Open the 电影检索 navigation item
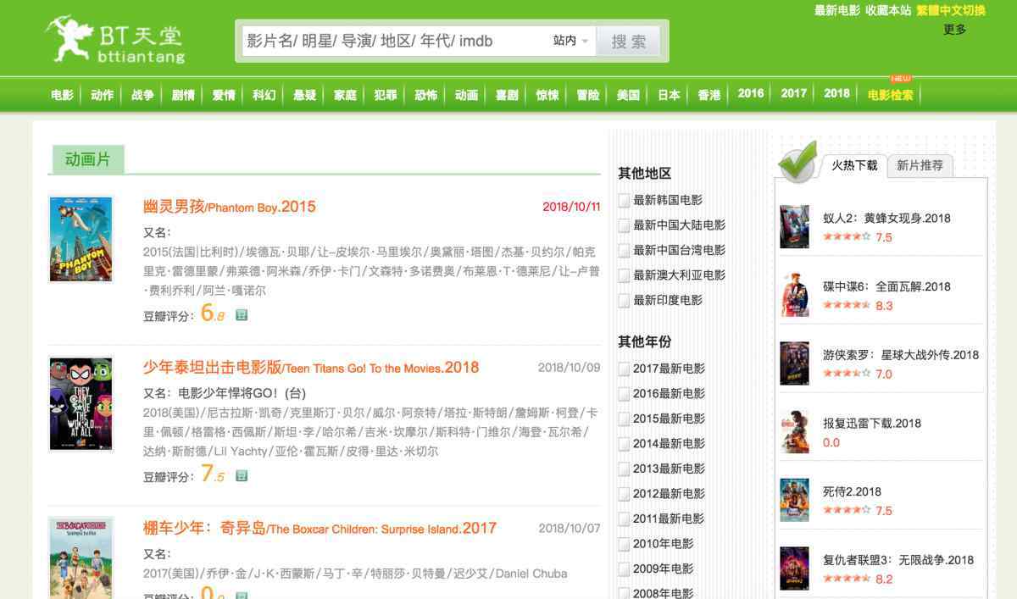 [891, 95]
